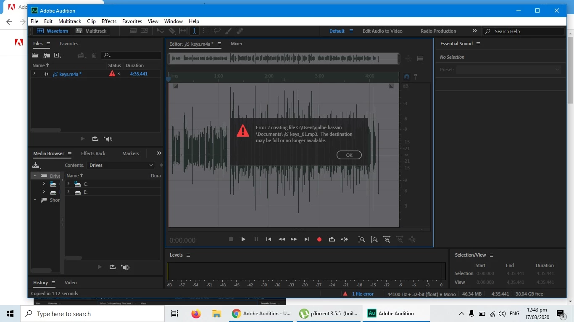Click delete trash icon in Files panel
Screen dimensions: 574x322
(x=94, y=55)
